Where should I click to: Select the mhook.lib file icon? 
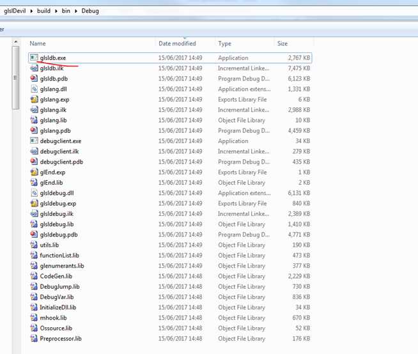click(x=34, y=318)
